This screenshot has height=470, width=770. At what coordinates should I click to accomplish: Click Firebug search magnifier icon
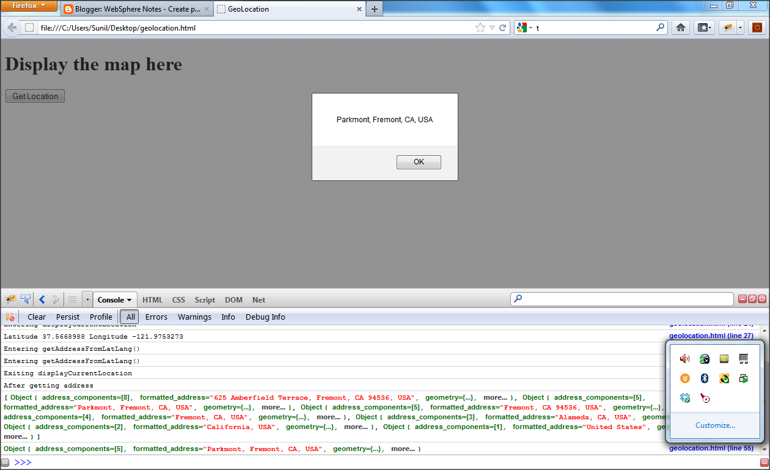518,299
